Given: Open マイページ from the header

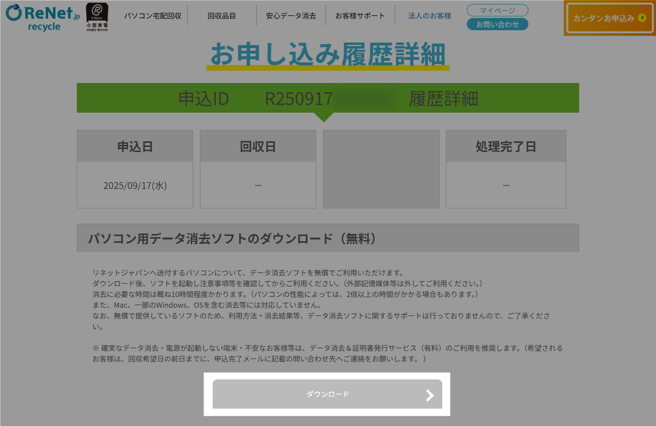Looking at the screenshot, I should click(x=497, y=10).
